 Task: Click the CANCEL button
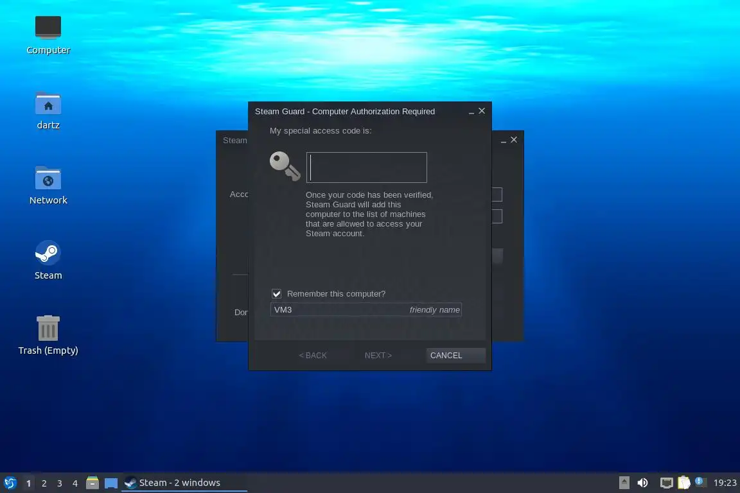click(x=455, y=355)
